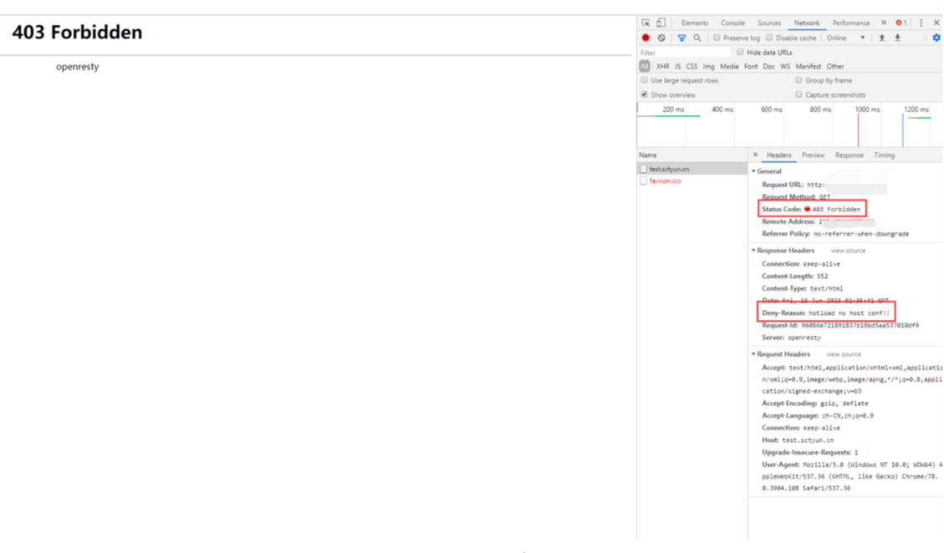Click the favicon.ico file icon

(x=644, y=180)
